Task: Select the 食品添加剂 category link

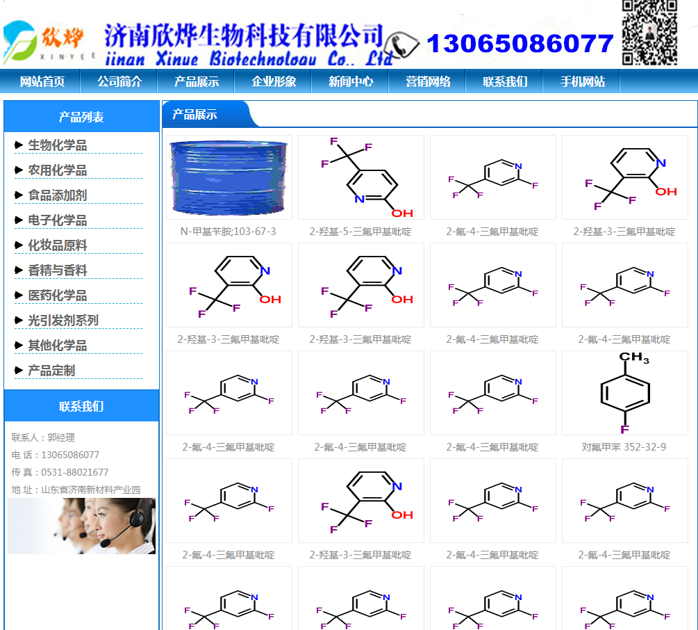Action: pyautogui.click(x=57, y=195)
